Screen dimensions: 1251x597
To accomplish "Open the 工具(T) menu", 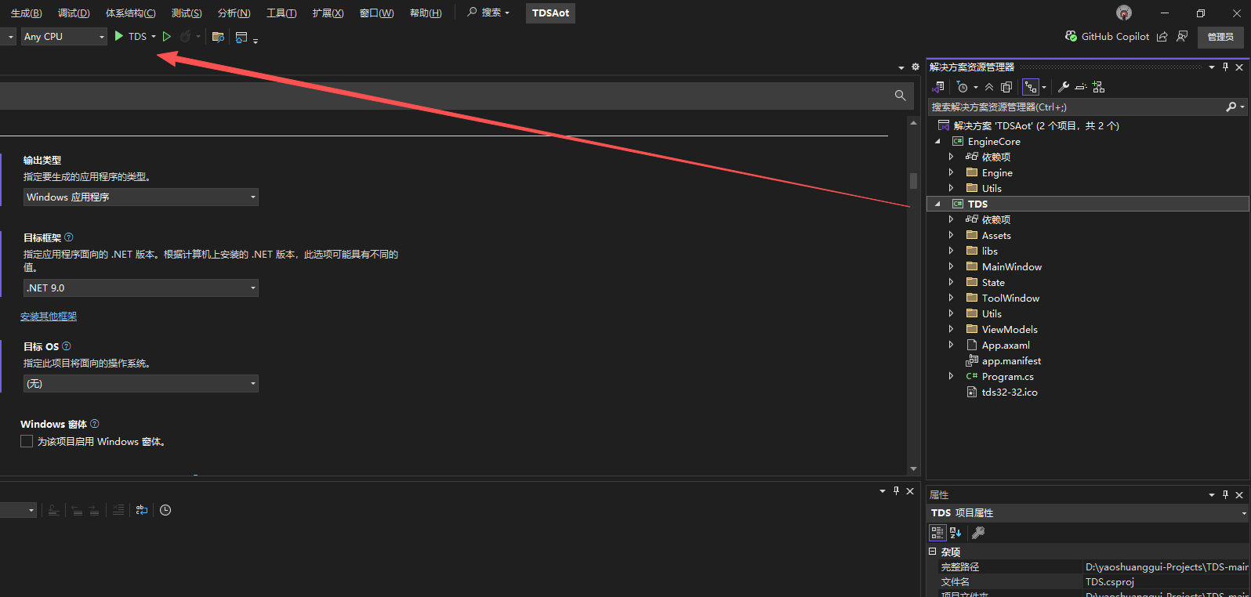I will coord(281,13).
